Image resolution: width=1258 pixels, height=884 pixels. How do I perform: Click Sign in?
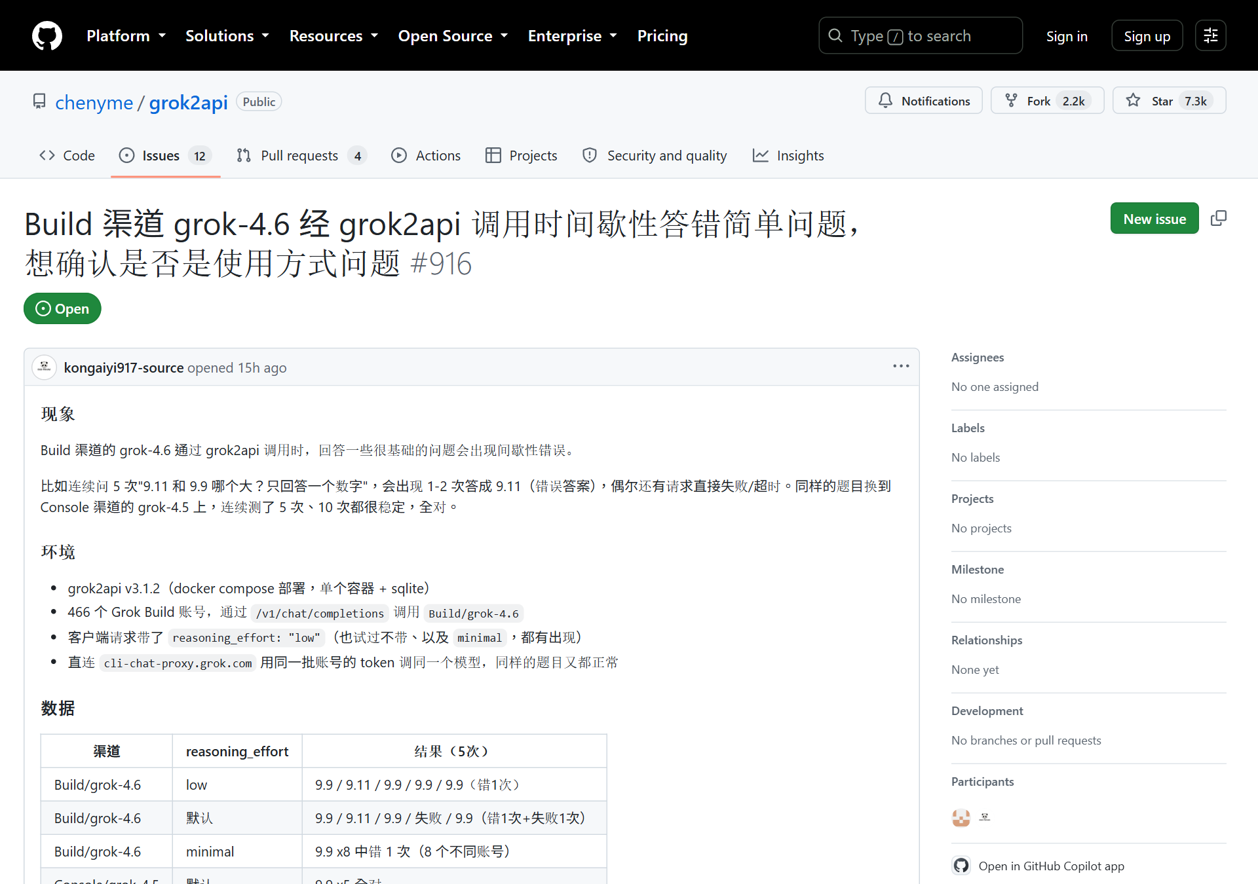click(x=1067, y=36)
